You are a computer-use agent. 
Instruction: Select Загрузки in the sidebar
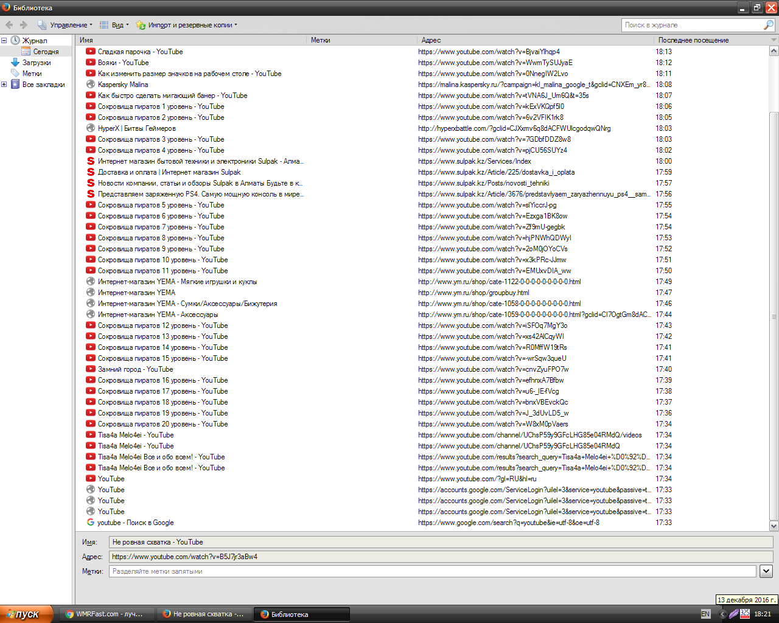(x=37, y=63)
